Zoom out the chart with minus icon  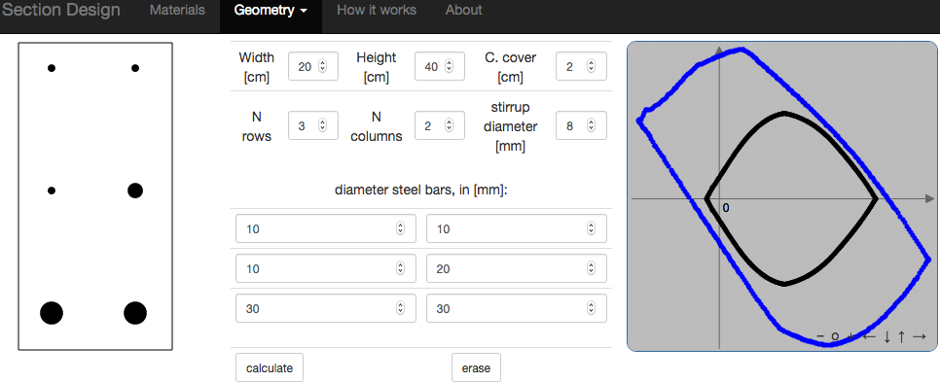[820, 337]
